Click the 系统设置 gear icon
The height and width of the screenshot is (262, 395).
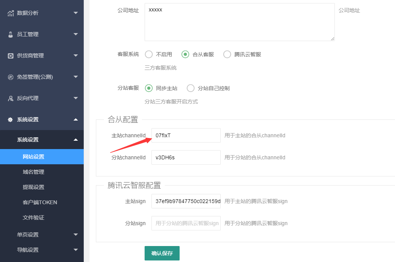10,119
